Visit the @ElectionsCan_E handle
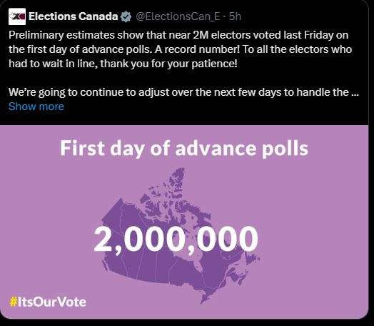374x326 pixels. coord(178,16)
